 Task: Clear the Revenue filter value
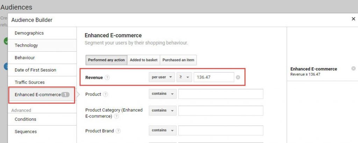coord(238,77)
